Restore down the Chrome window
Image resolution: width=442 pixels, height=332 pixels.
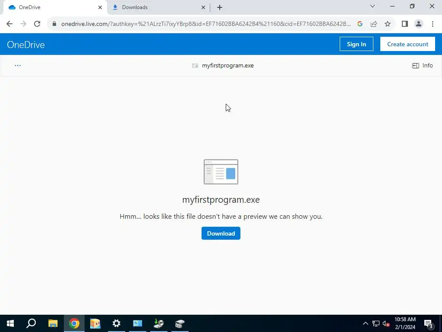pos(412,6)
